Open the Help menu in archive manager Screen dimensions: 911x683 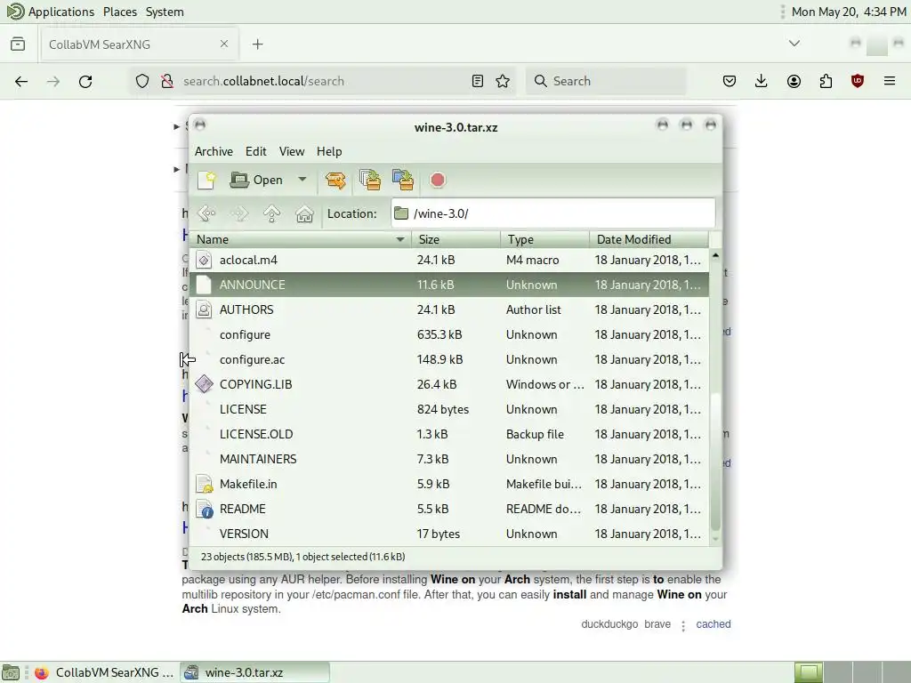pos(329,151)
